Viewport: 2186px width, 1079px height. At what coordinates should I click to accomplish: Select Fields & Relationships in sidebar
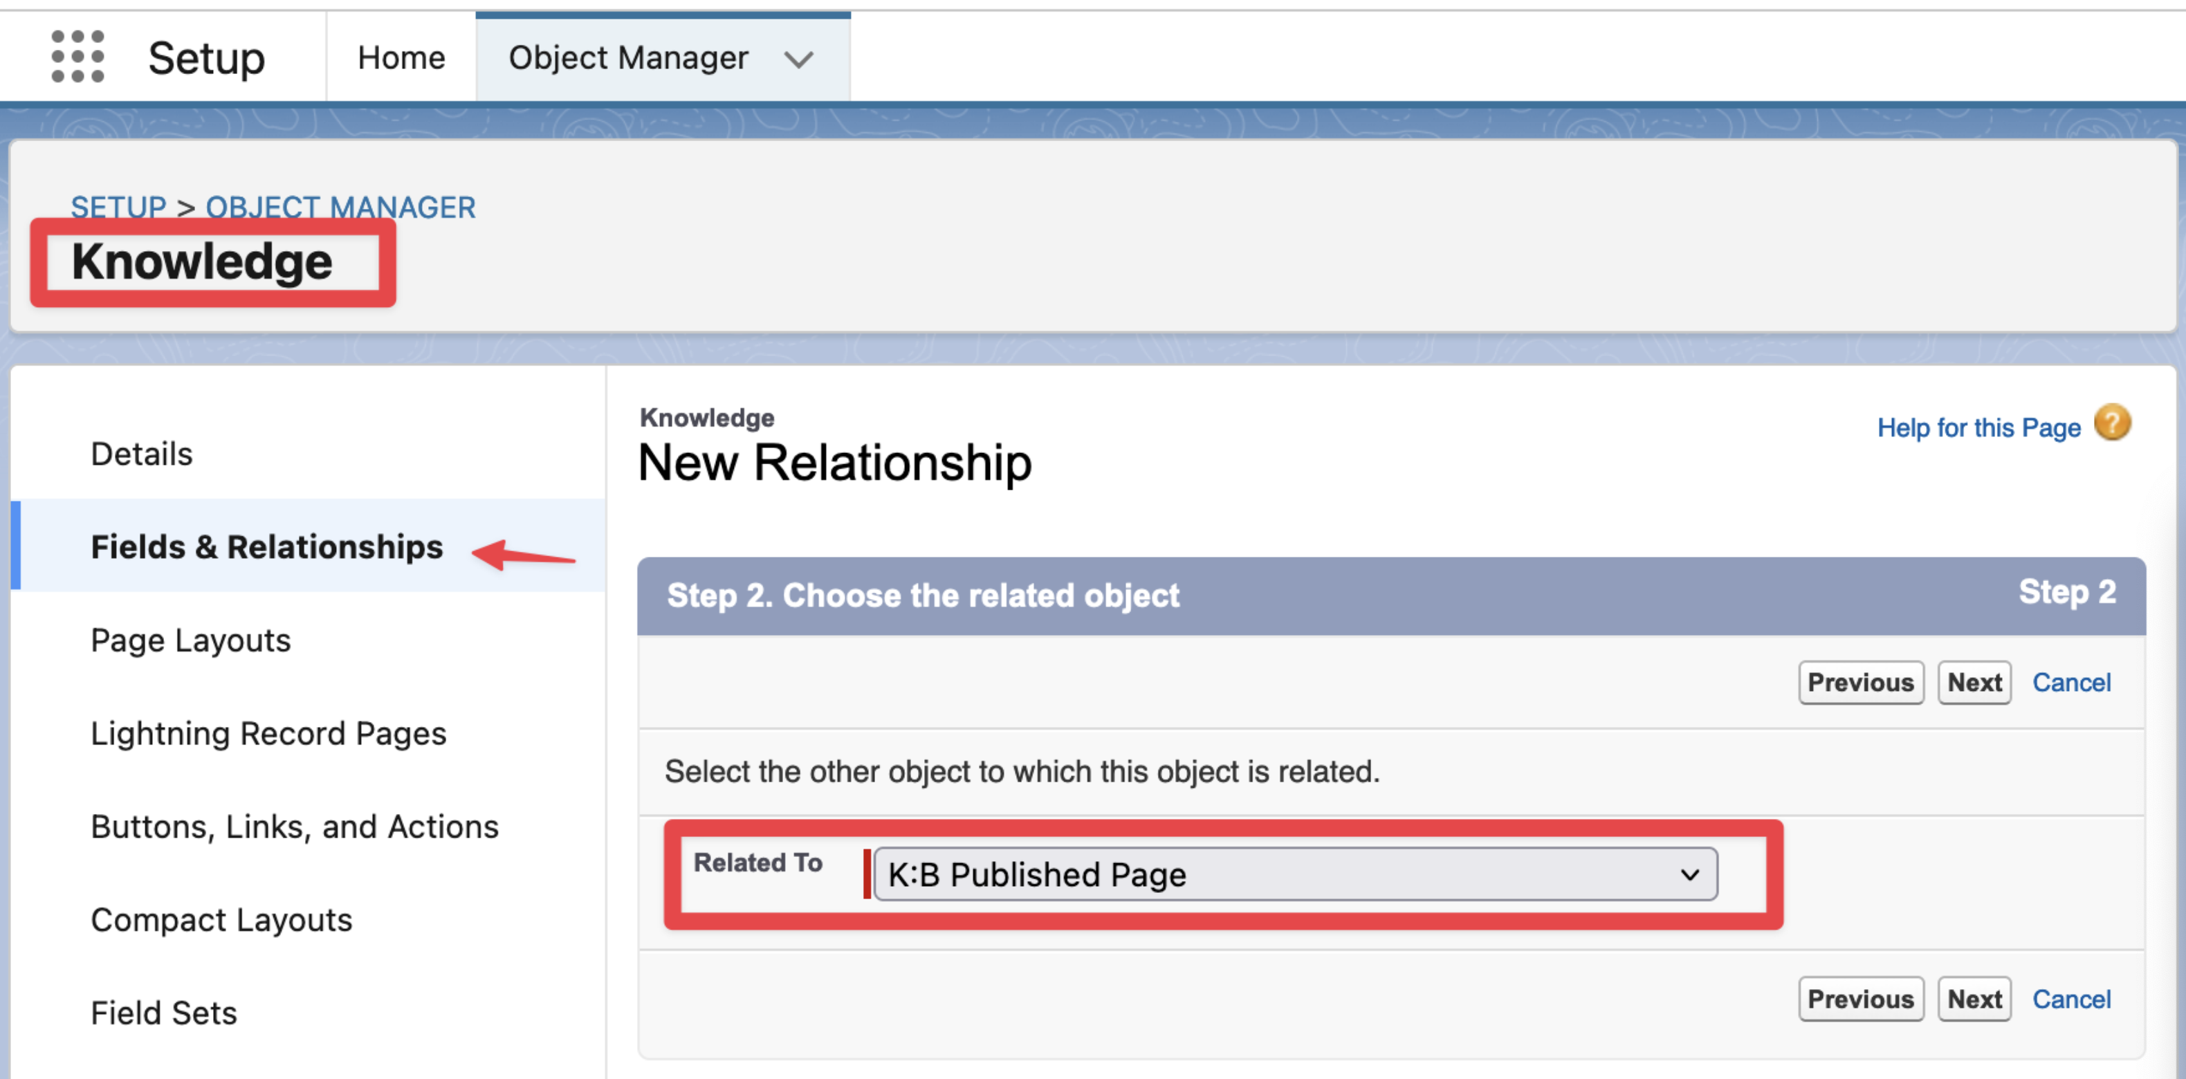coord(266,546)
